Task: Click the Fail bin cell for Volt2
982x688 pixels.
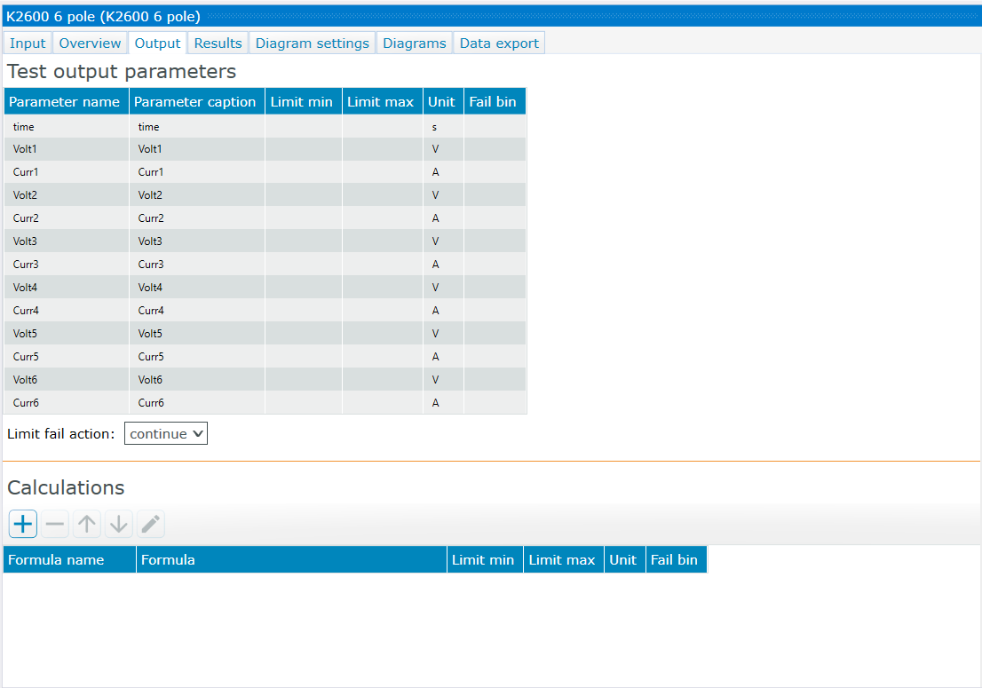Action: click(x=495, y=195)
